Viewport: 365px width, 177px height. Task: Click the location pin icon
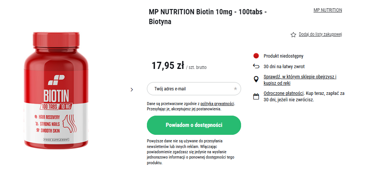(x=256, y=79)
